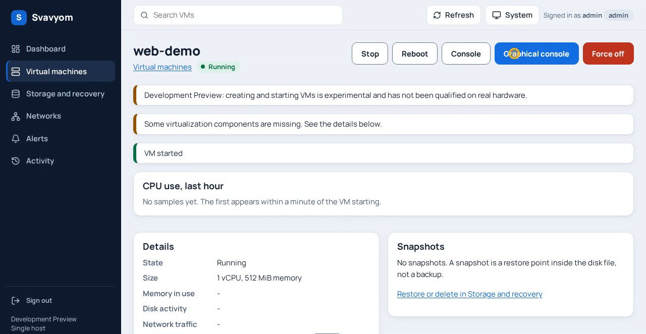Click the Virtual machines server icon
The width and height of the screenshot is (646, 334).
click(x=16, y=72)
